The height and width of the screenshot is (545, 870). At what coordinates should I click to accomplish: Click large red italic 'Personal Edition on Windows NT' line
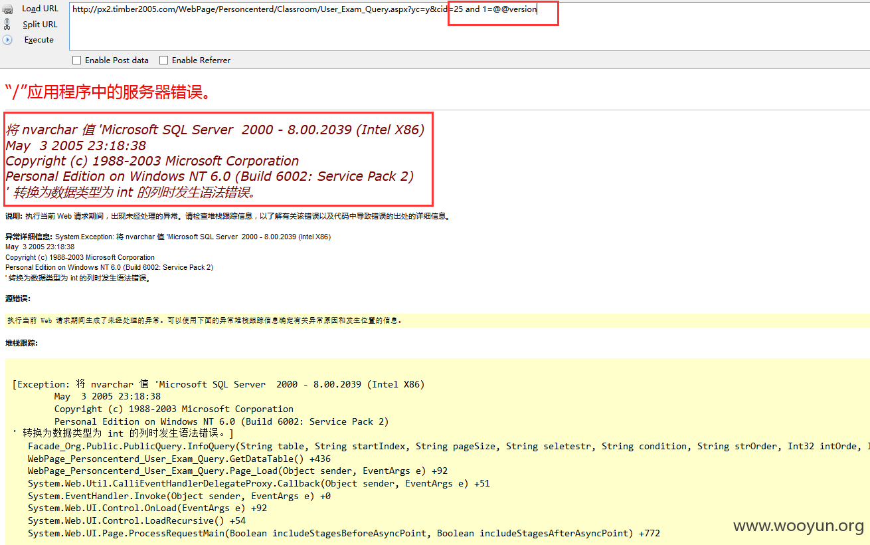click(x=210, y=176)
